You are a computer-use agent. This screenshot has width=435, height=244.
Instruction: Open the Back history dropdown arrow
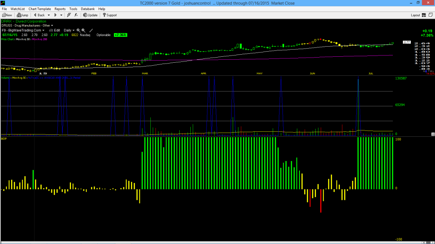tap(49, 15)
